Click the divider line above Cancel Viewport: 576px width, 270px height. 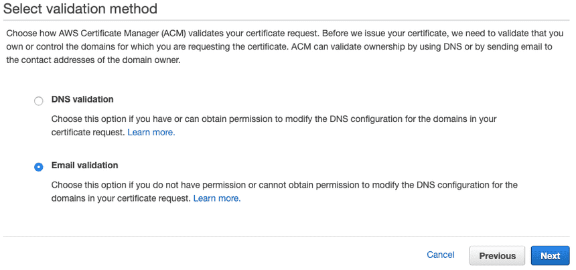(287, 237)
